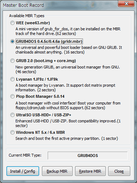Close the Master Boot Record window with X
The image size is (137, 183).
126,4
